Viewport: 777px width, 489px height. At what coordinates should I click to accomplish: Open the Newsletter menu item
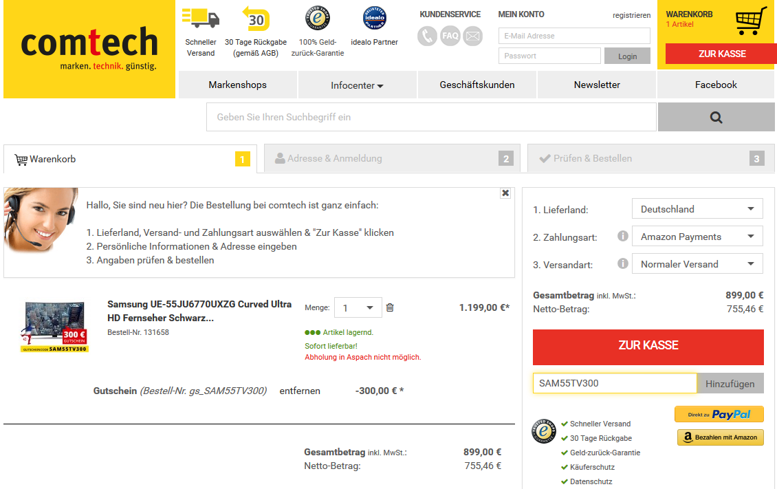[597, 85]
